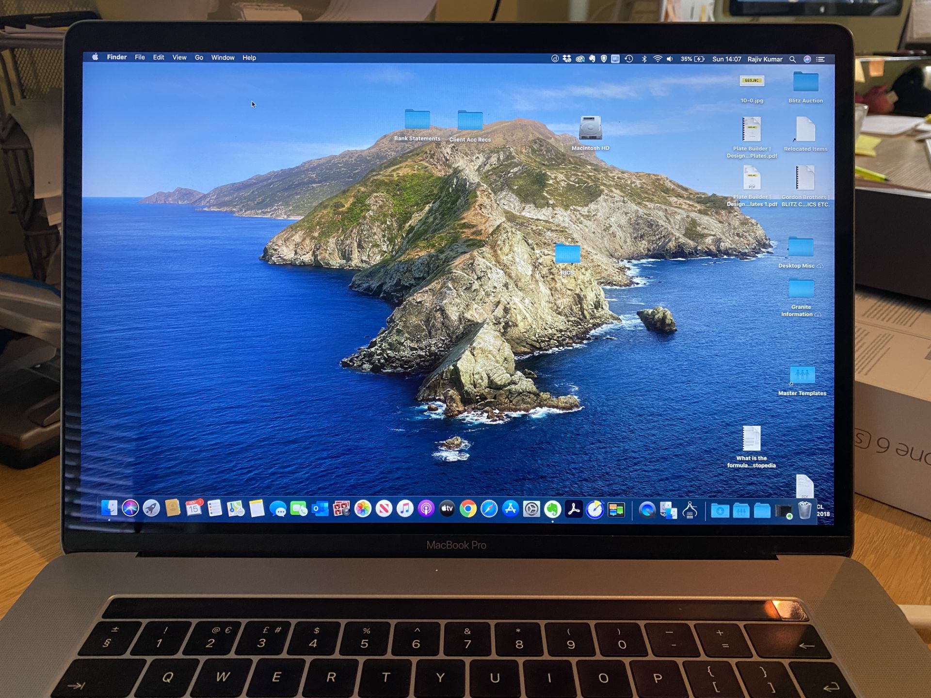Open Photo Booth in the Dock
Image resolution: width=931 pixels, height=698 pixels.
[x=341, y=509]
